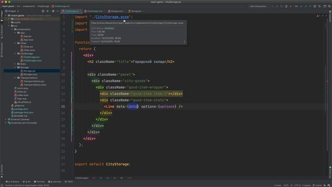
Task: Collapse the react-game root folder
Action: tap(6, 16)
